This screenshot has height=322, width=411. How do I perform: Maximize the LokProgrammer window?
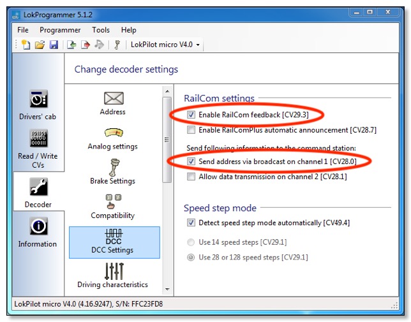point(370,12)
